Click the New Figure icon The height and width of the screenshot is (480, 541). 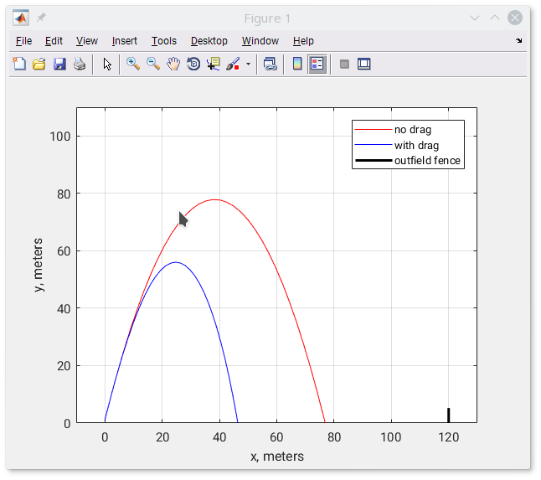pyautogui.click(x=19, y=64)
